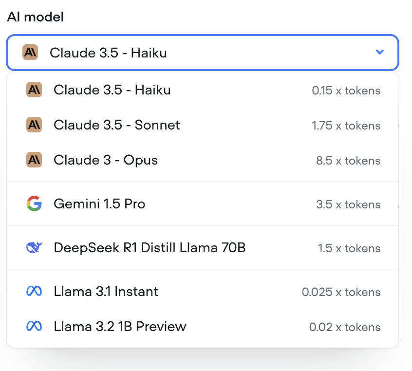
Task: Choose Llama 3.2 1B Preview option
Action: point(203,326)
